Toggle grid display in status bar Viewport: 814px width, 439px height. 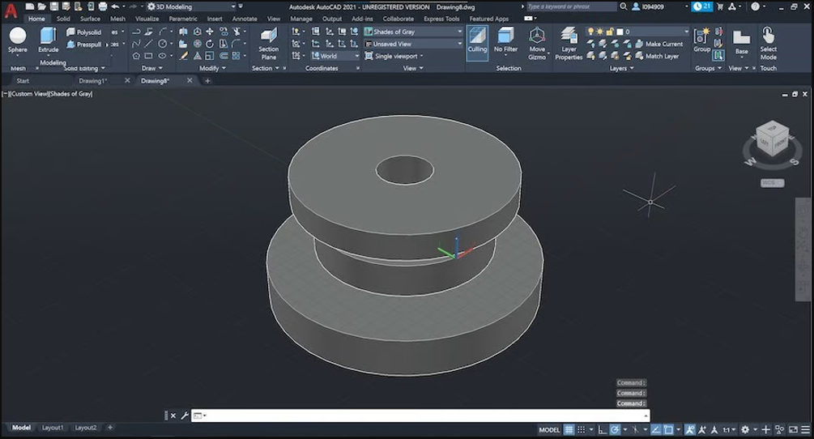(569, 429)
